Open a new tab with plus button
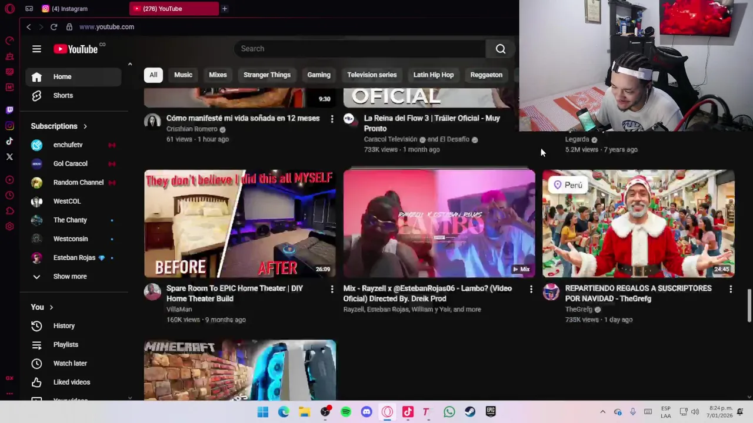Viewport: 753px width, 423px height. pyautogui.click(x=224, y=9)
